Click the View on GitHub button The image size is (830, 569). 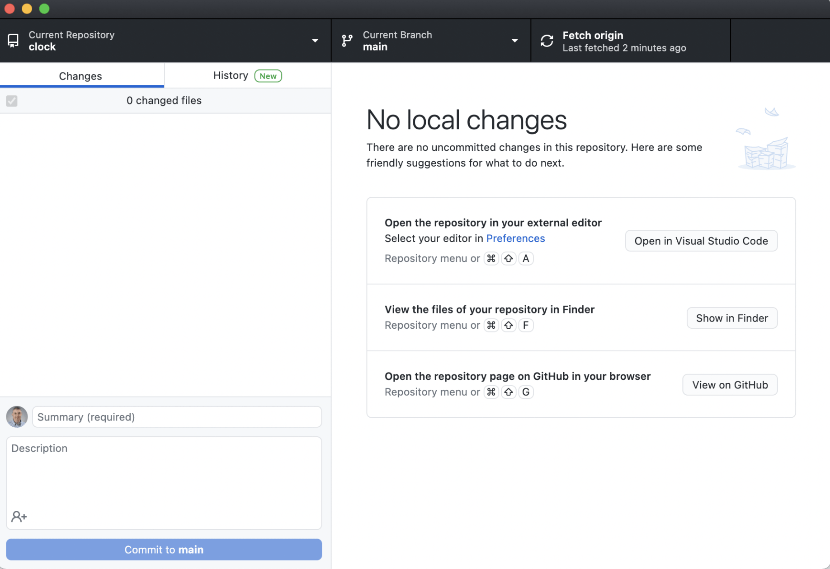[730, 385]
